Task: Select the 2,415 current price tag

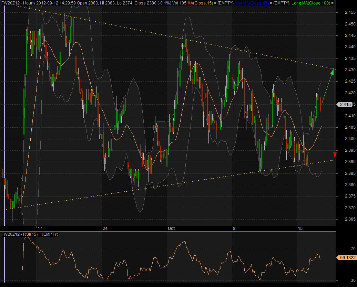Action: coord(345,104)
